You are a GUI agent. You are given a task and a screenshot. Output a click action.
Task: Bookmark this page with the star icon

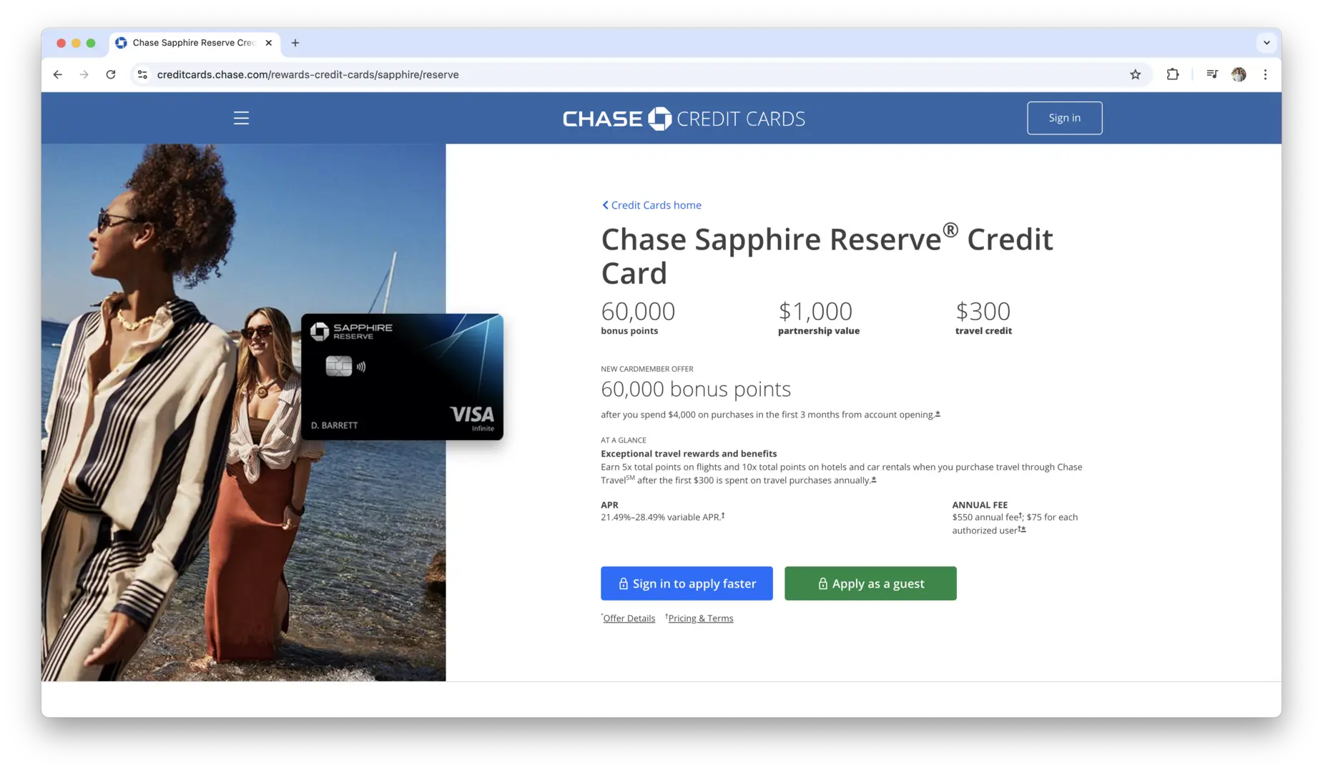[x=1135, y=74]
